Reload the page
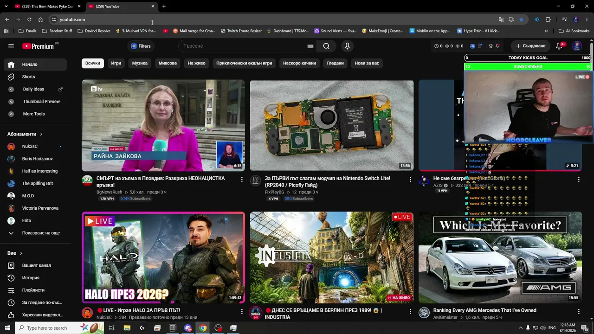The width and height of the screenshot is (594, 334). (29, 19)
